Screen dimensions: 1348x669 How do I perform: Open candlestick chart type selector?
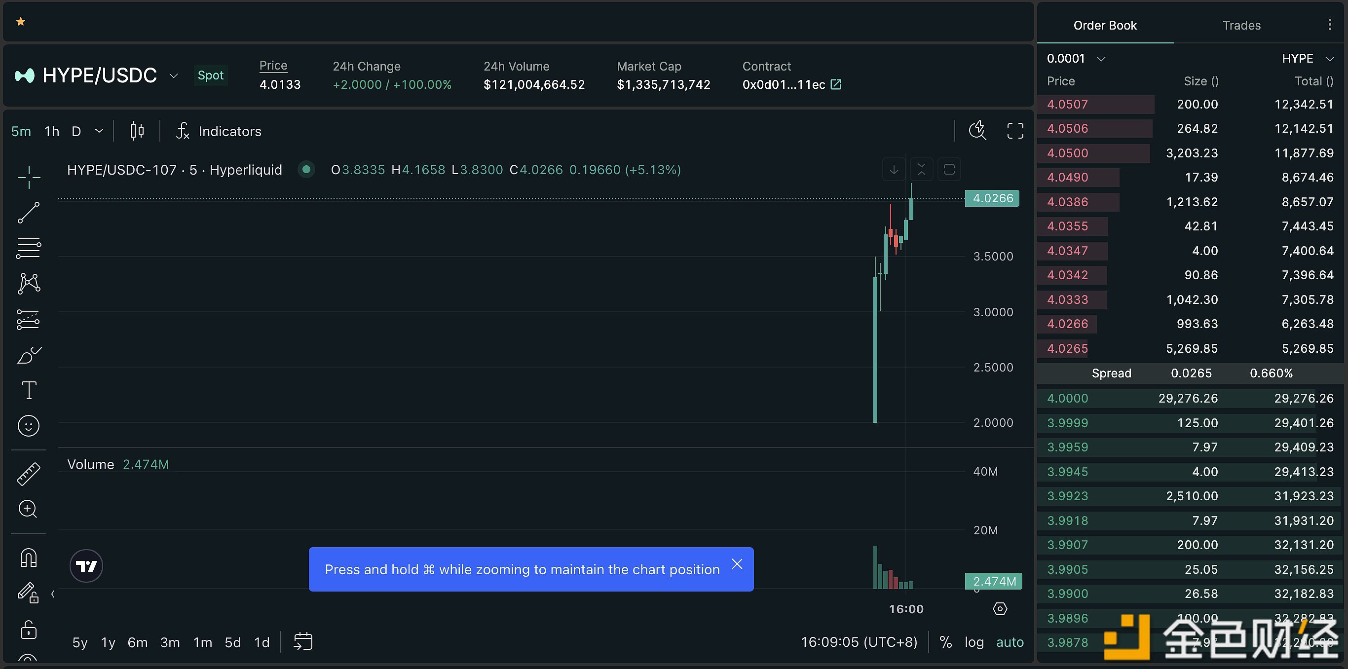(x=137, y=131)
